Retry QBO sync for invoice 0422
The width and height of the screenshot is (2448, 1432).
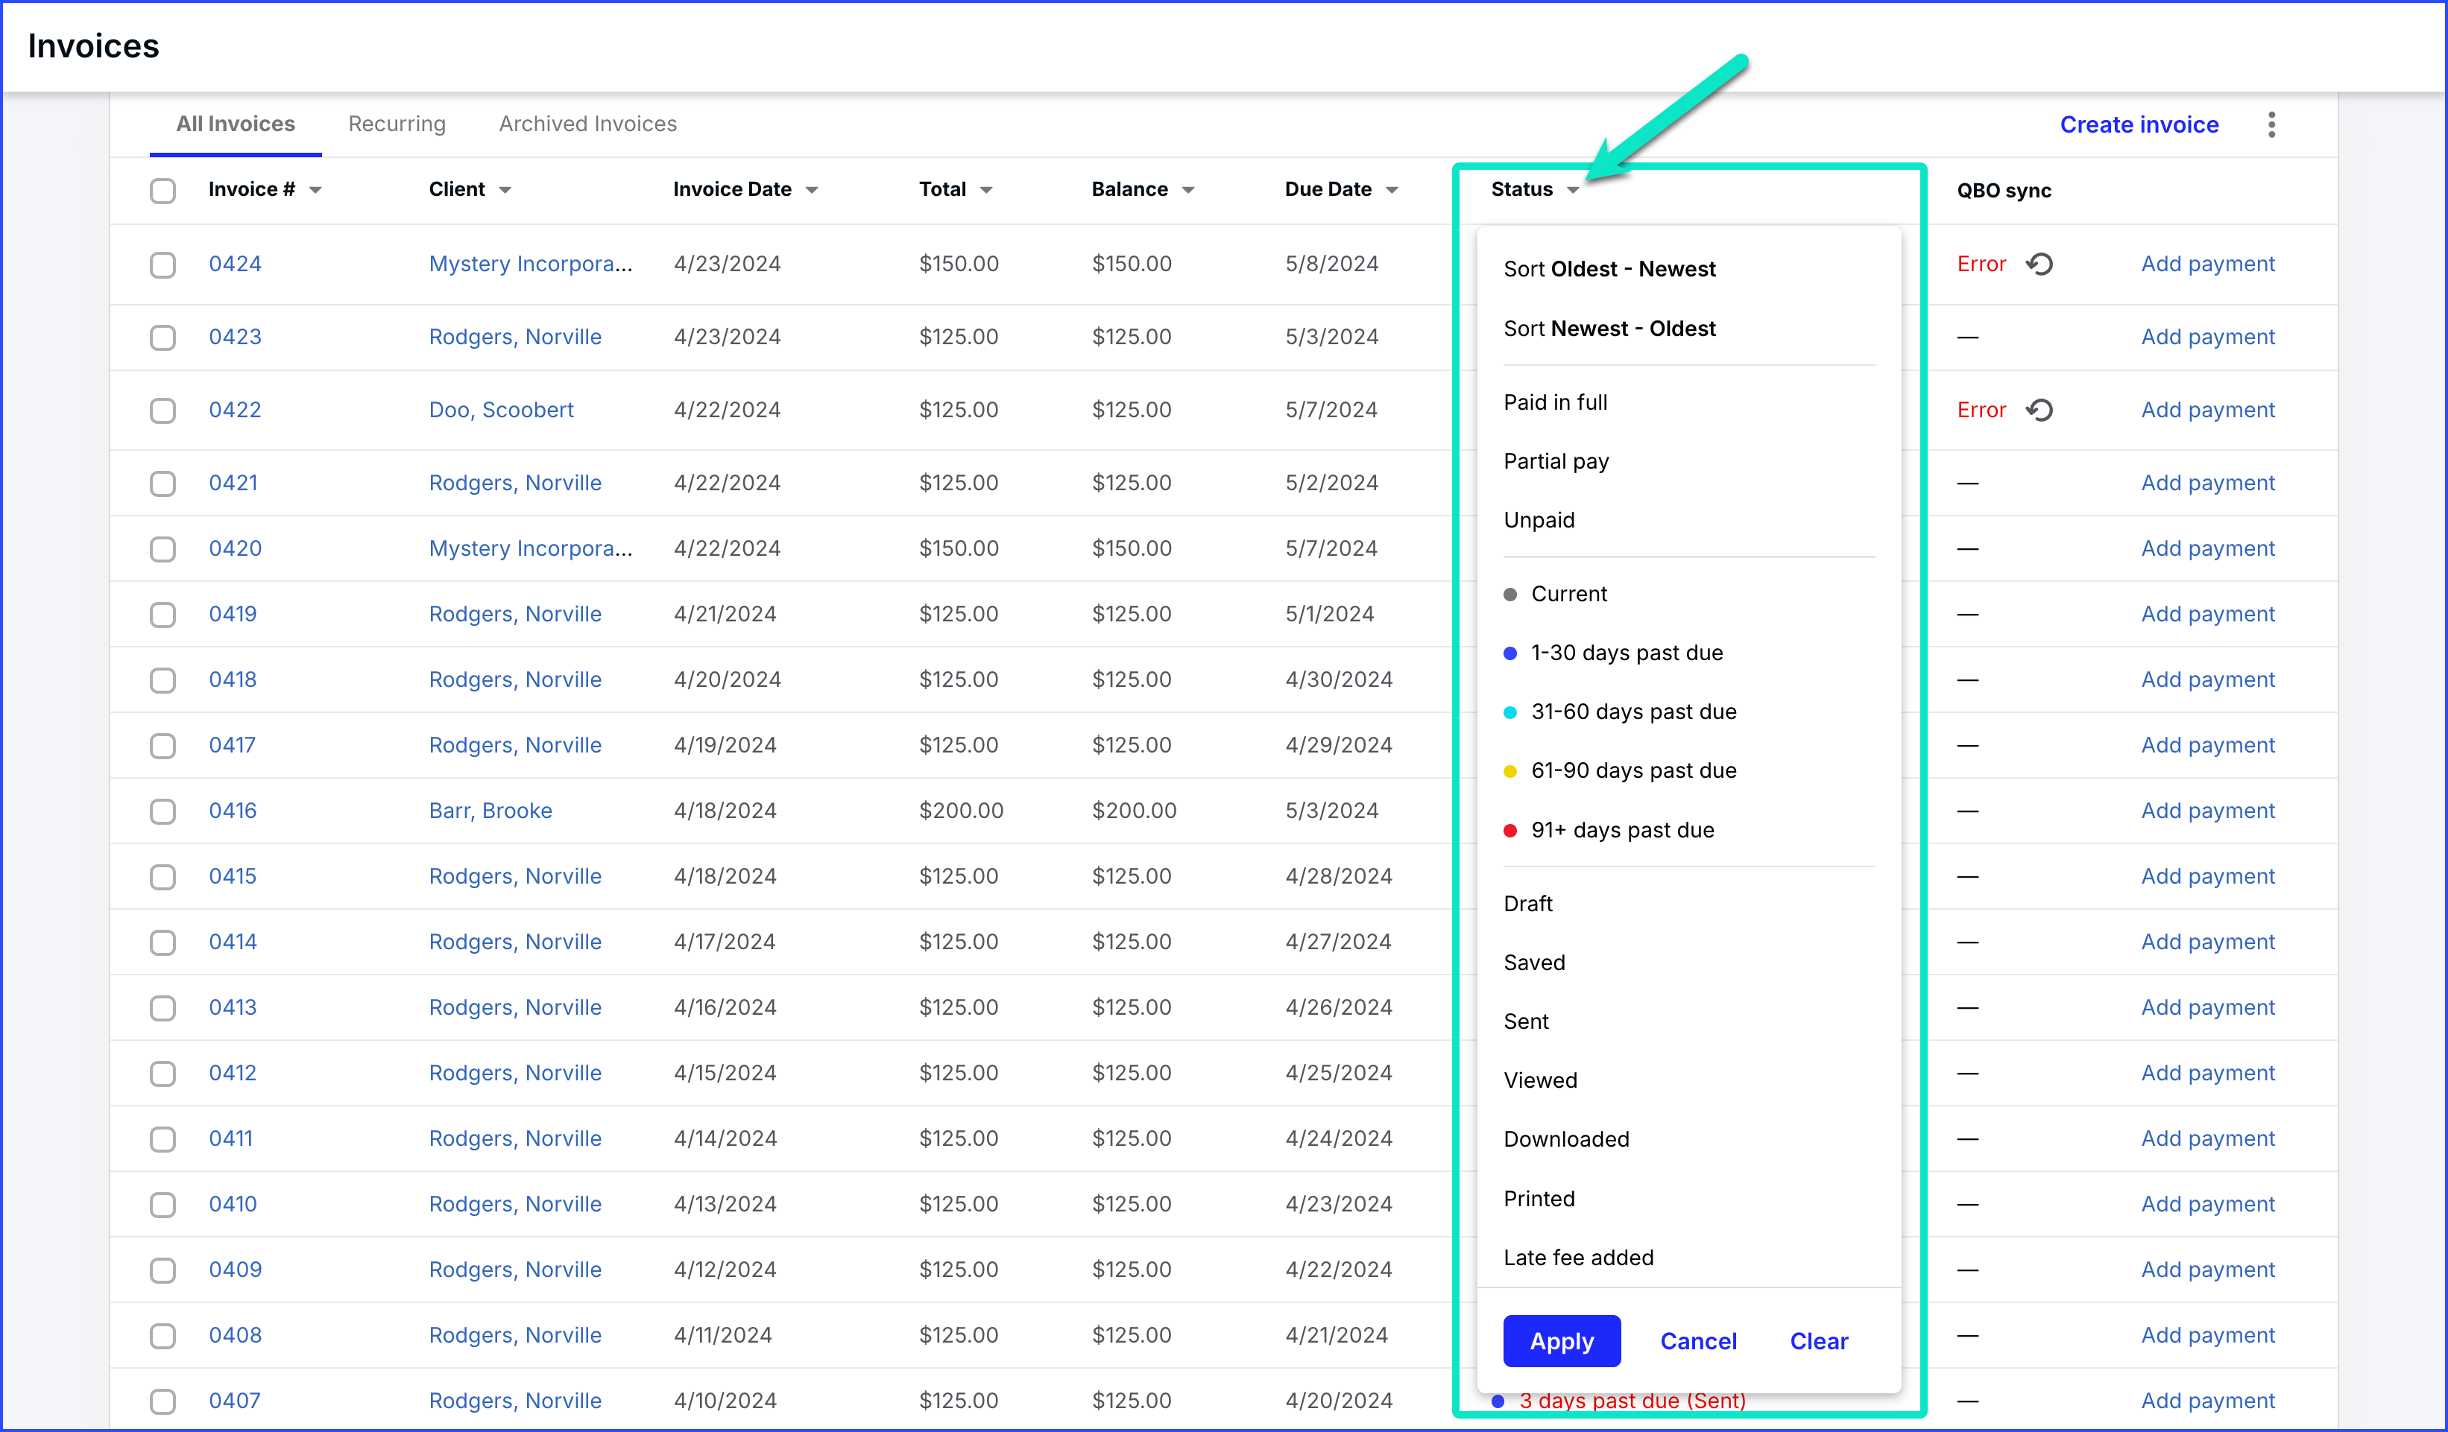point(2040,410)
